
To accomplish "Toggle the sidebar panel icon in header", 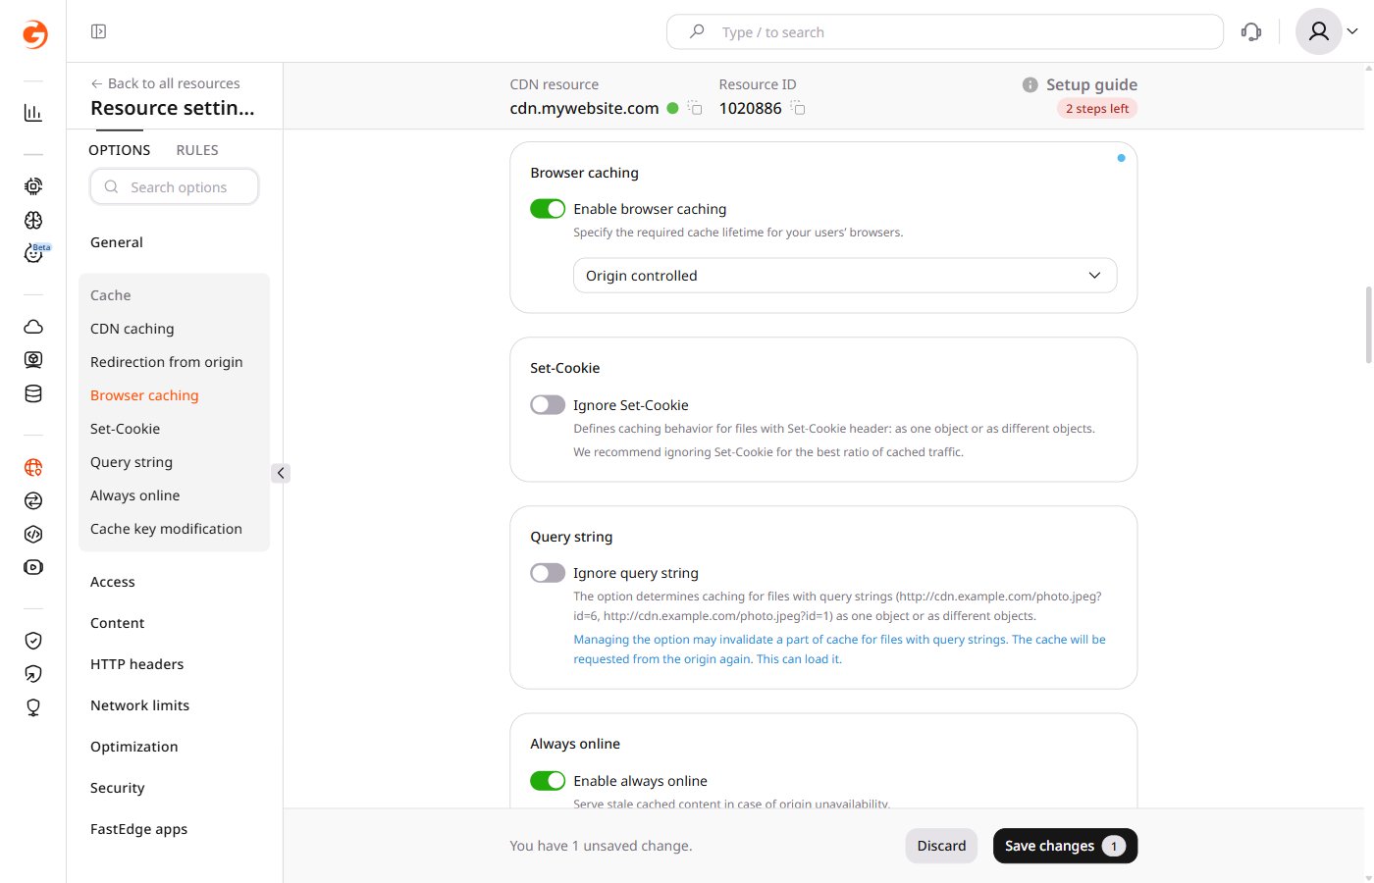I will click(98, 31).
